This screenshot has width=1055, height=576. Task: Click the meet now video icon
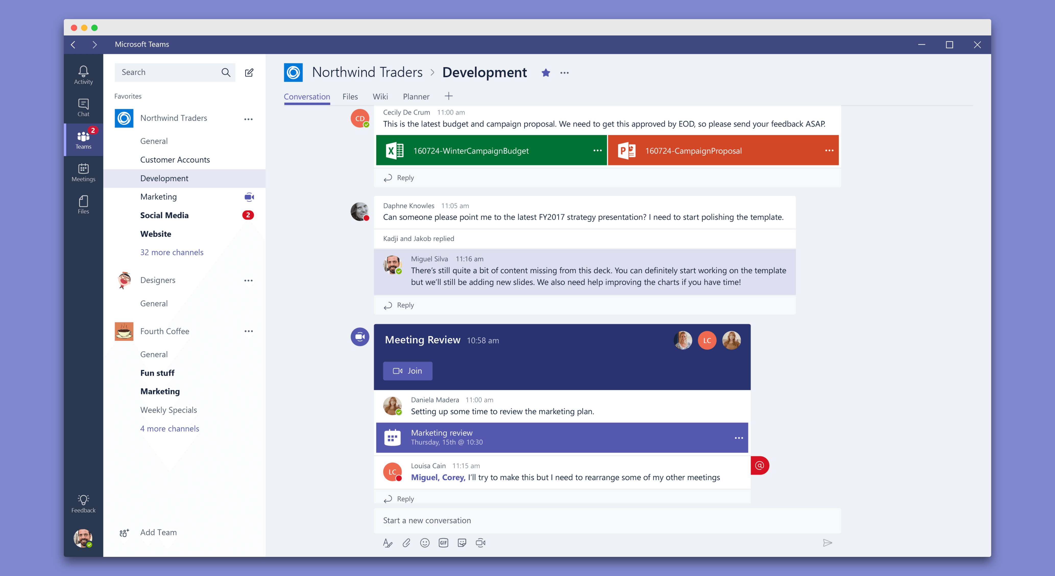click(x=480, y=543)
